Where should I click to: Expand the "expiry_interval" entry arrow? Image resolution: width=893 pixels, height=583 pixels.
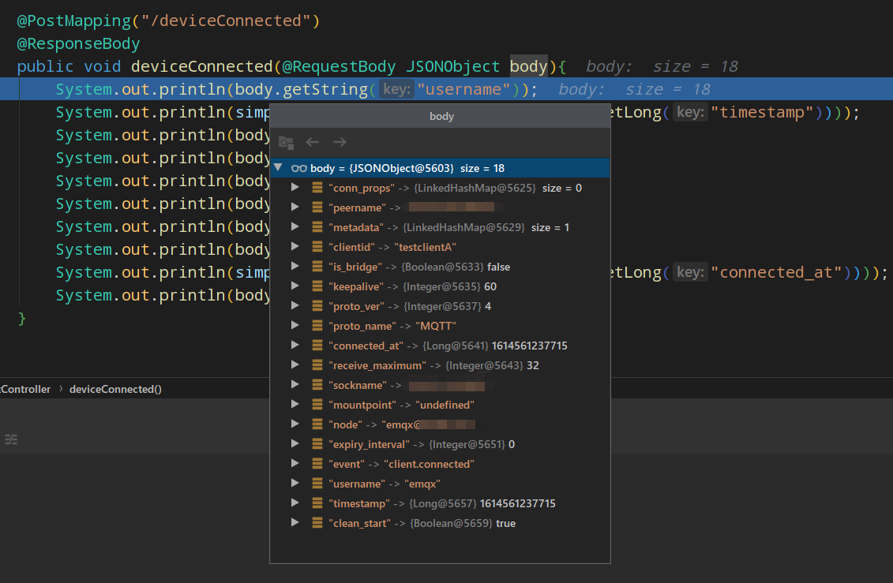pos(295,443)
